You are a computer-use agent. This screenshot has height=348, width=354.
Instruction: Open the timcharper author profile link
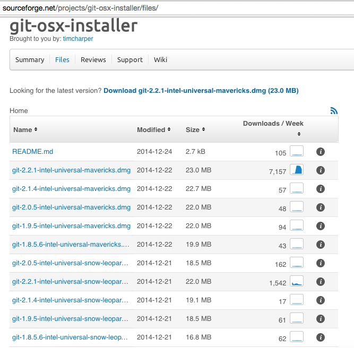(77, 39)
